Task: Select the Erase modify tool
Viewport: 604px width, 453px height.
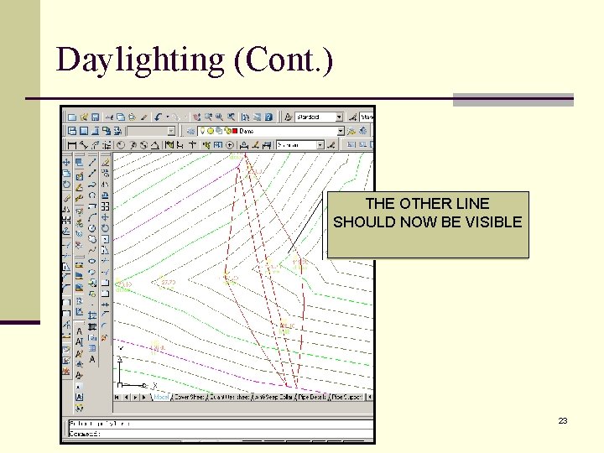Action: 105,163
